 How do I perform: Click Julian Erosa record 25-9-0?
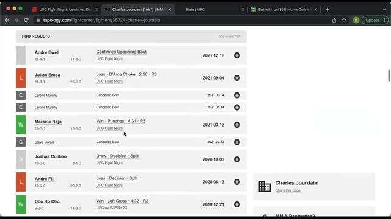coord(76,82)
